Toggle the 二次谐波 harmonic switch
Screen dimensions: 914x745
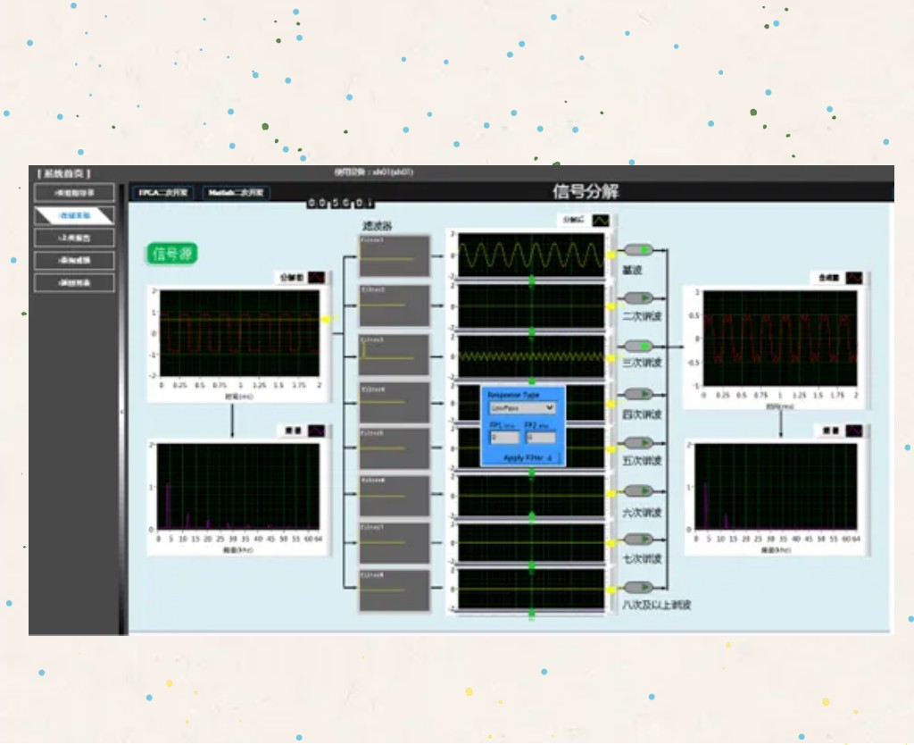click(638, 297)
